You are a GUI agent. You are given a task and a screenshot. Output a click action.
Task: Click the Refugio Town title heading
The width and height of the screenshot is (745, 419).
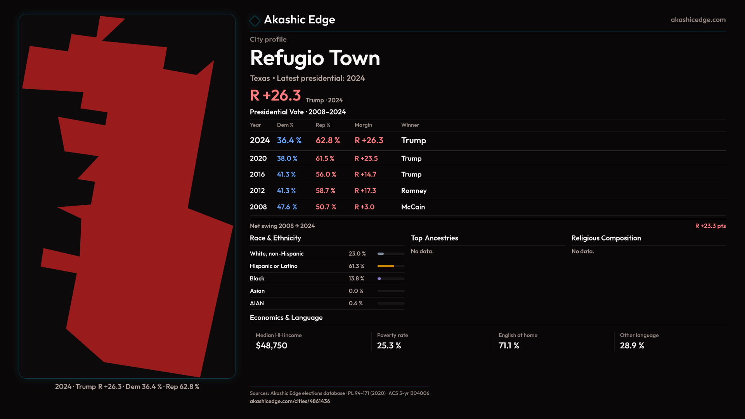click(315, 58)
